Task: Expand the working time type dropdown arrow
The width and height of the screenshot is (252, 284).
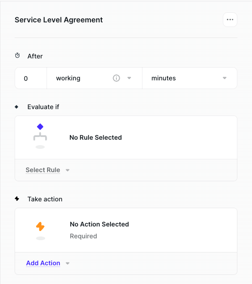Action: [x=129, y=78]
